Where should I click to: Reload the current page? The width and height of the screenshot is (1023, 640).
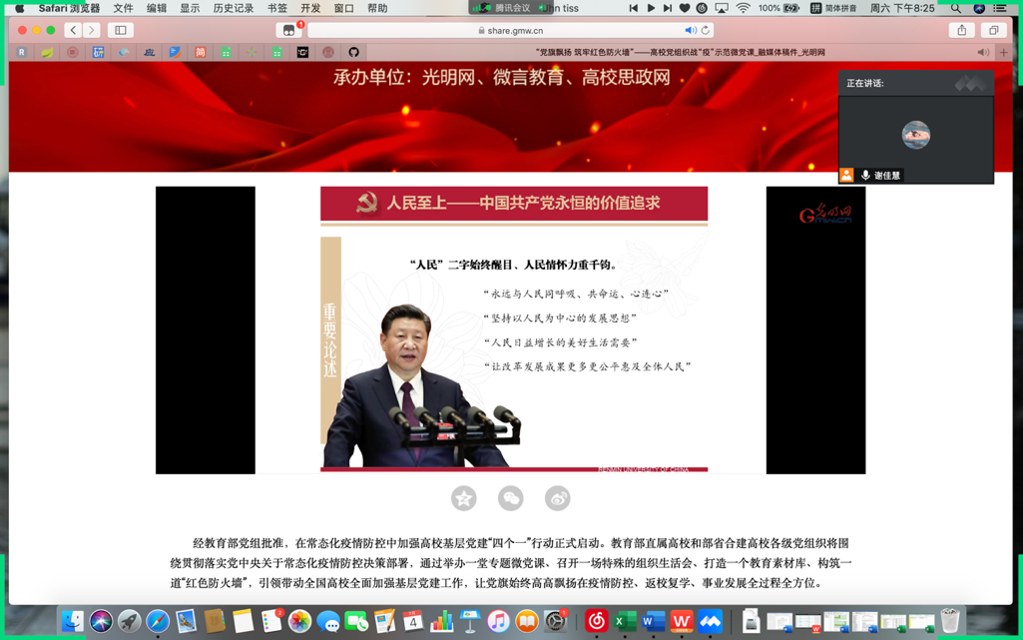click(x=706, y=30)
